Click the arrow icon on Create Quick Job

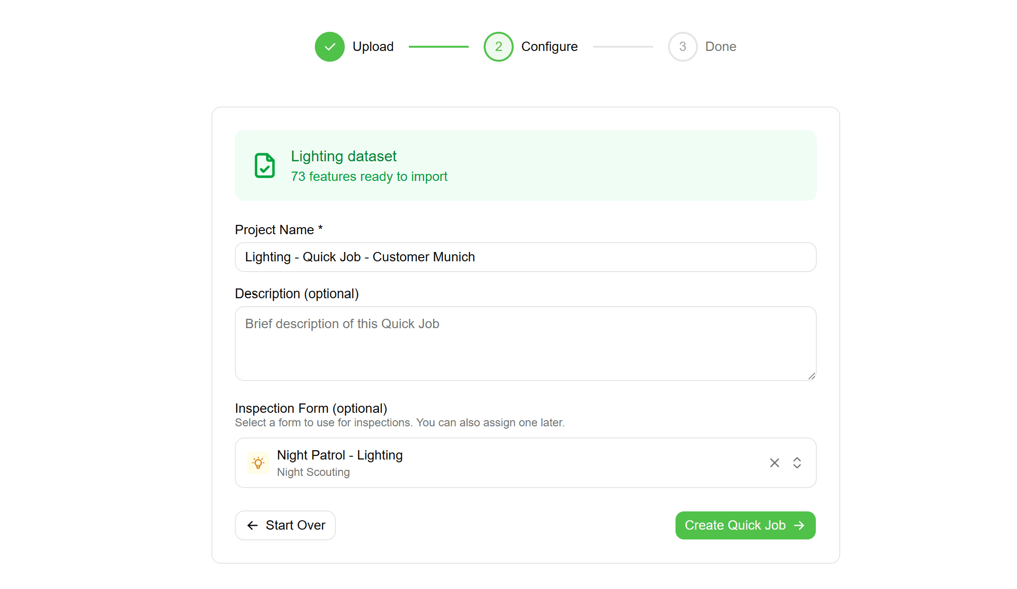tap(799, 525)
